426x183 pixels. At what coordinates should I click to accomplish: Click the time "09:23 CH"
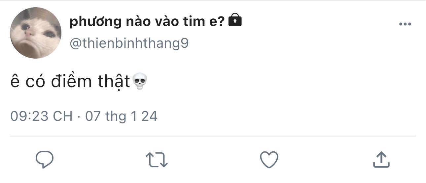coord(41,116)
